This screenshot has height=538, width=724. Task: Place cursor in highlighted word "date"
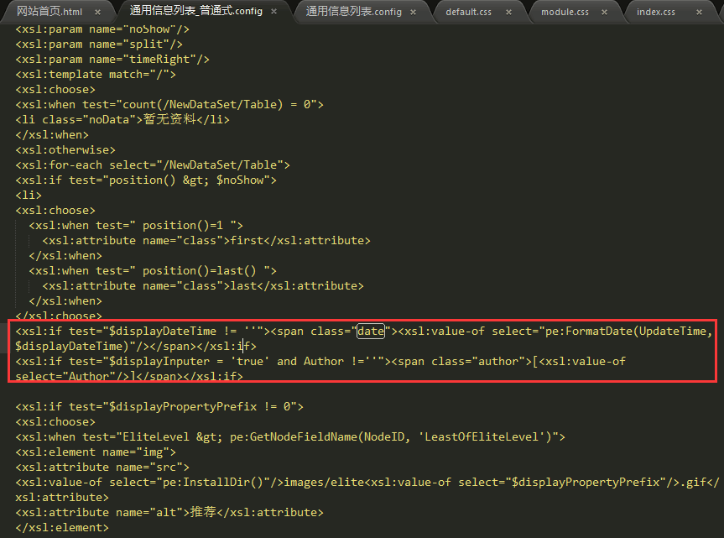point(371,332)
